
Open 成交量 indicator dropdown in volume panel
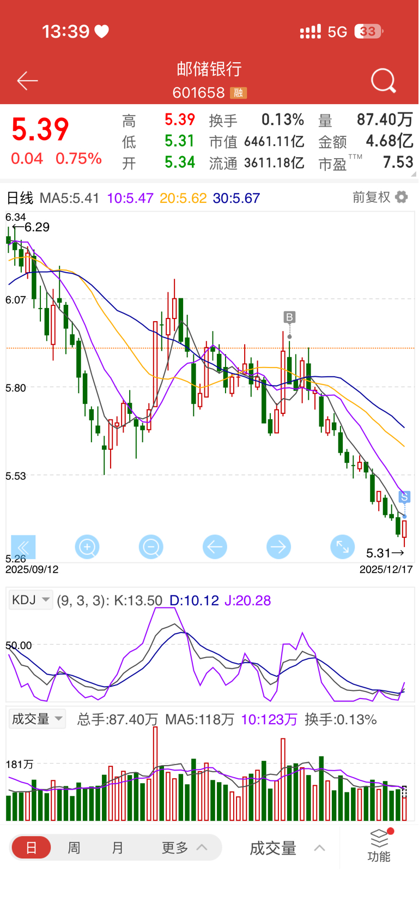tap(37, 719)
